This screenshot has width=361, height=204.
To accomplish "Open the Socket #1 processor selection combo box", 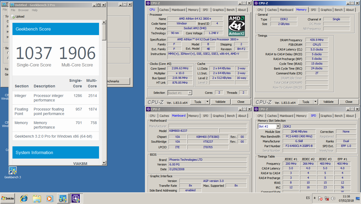I will 180,93.
